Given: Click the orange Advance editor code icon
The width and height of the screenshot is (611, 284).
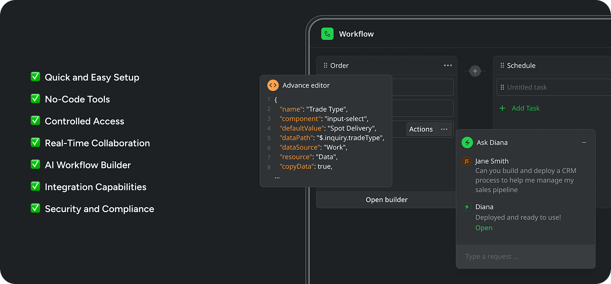Looking at the screenshot, I should tap(273, 85).
